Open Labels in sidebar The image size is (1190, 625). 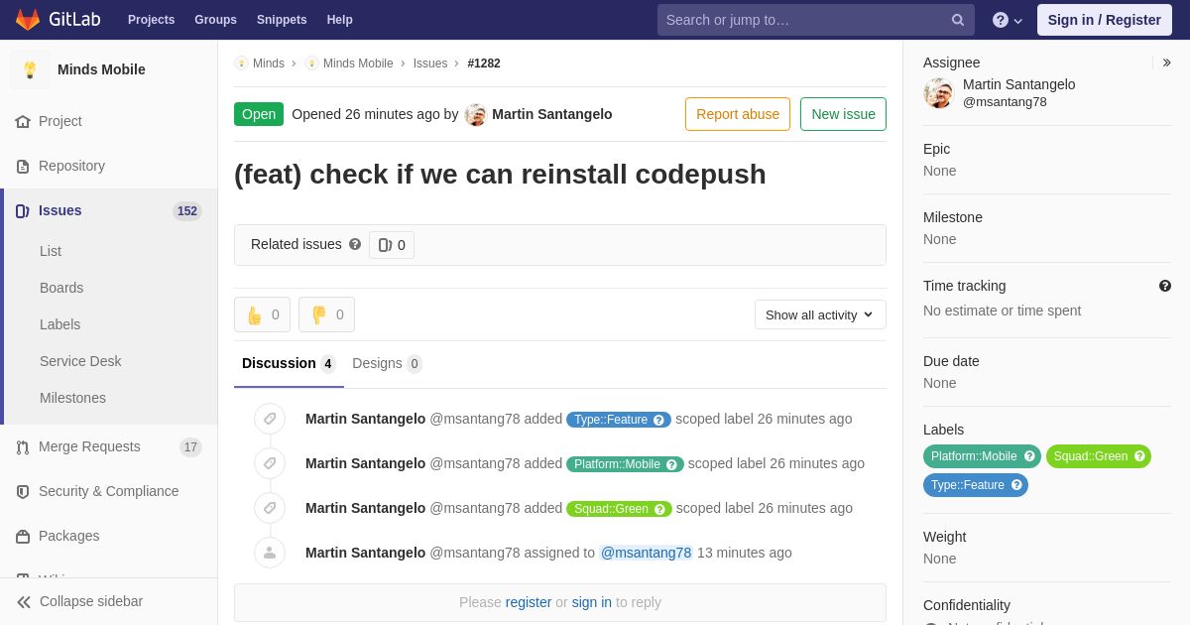point(59,324)
